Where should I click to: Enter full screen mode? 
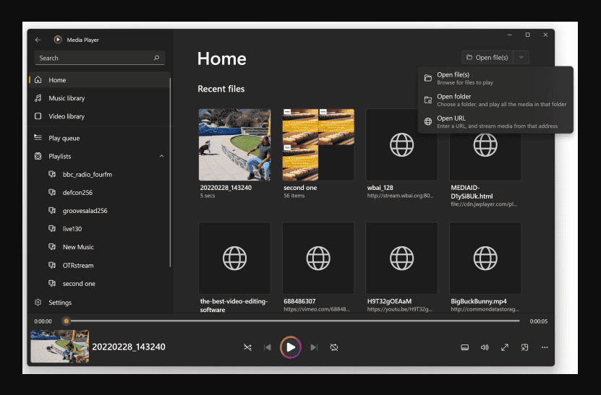point(504,347)
